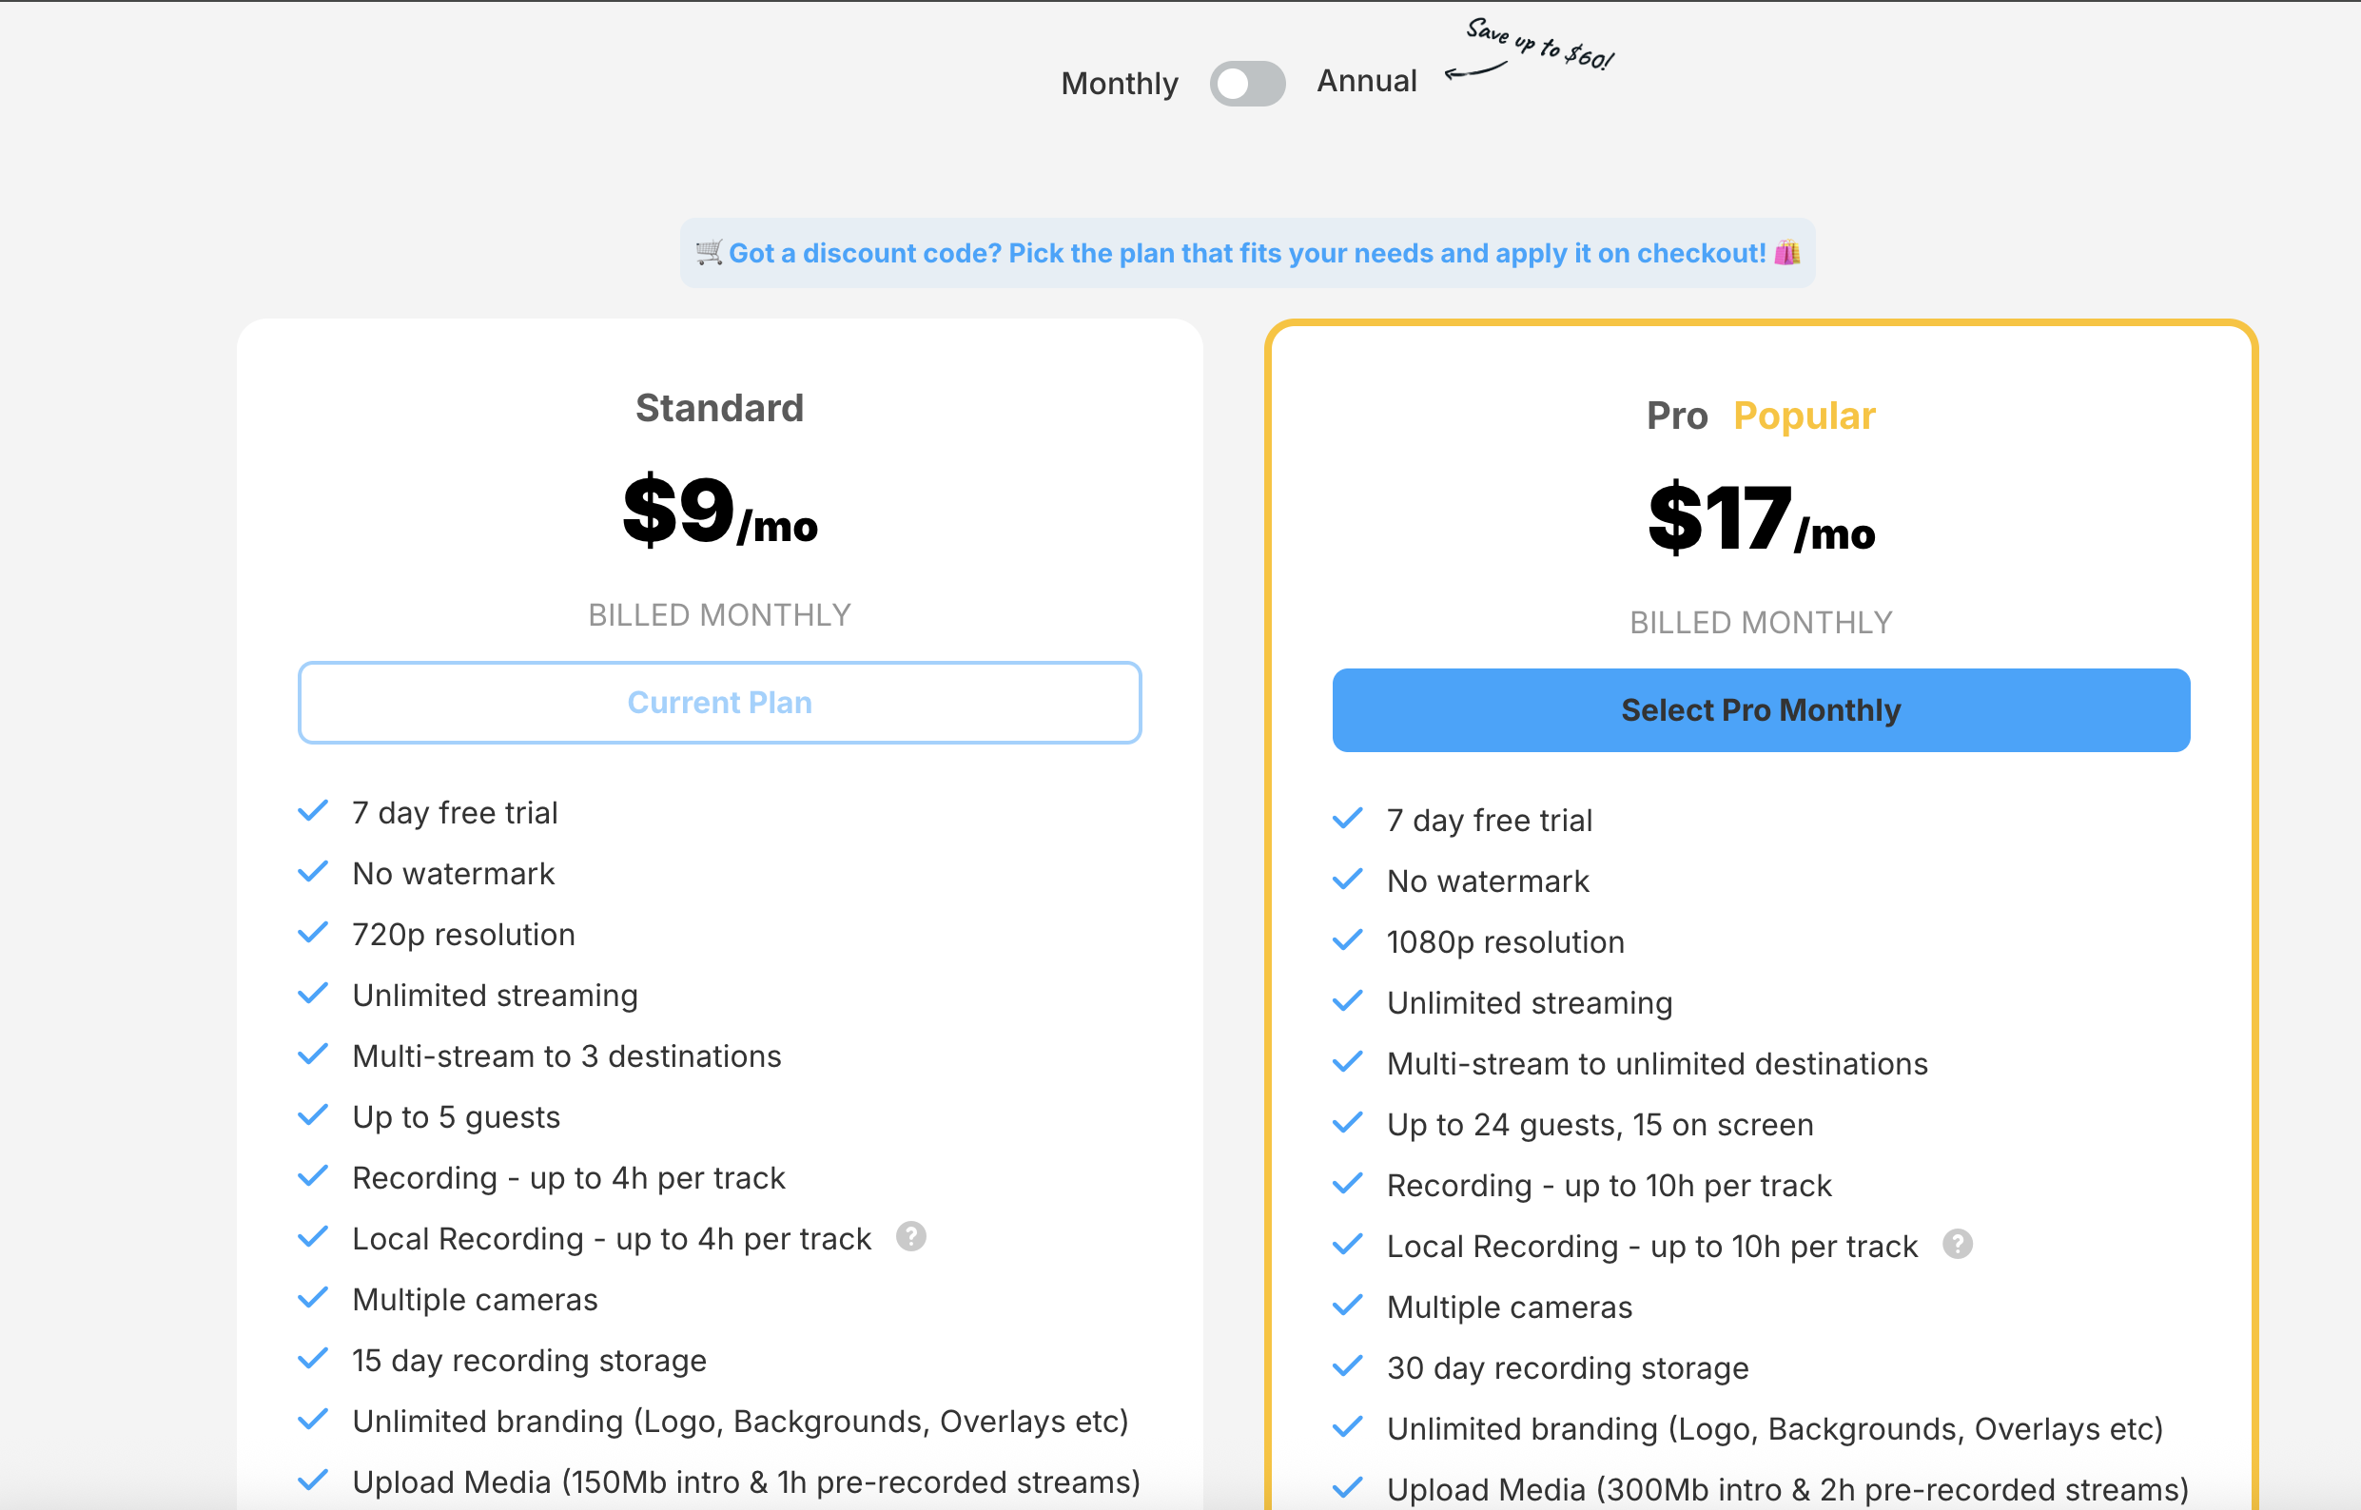Image resolution: width=2361 pixels, height=1510 pixels.
Task: Click checkmark beside 720p resolution
Action: pyautogui.click(x=313, y=934)
